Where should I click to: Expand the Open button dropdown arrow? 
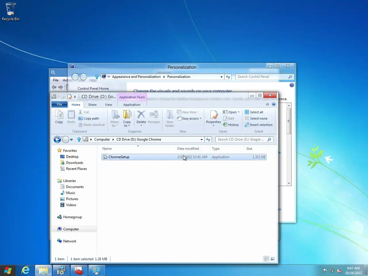pos(239,112)
